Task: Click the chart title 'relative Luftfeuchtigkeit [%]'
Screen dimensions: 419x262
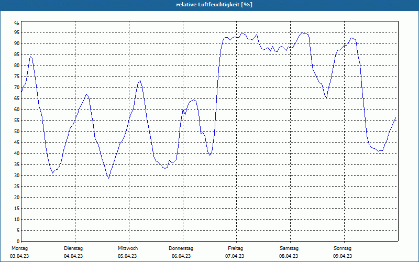Action: click(214, 5)
